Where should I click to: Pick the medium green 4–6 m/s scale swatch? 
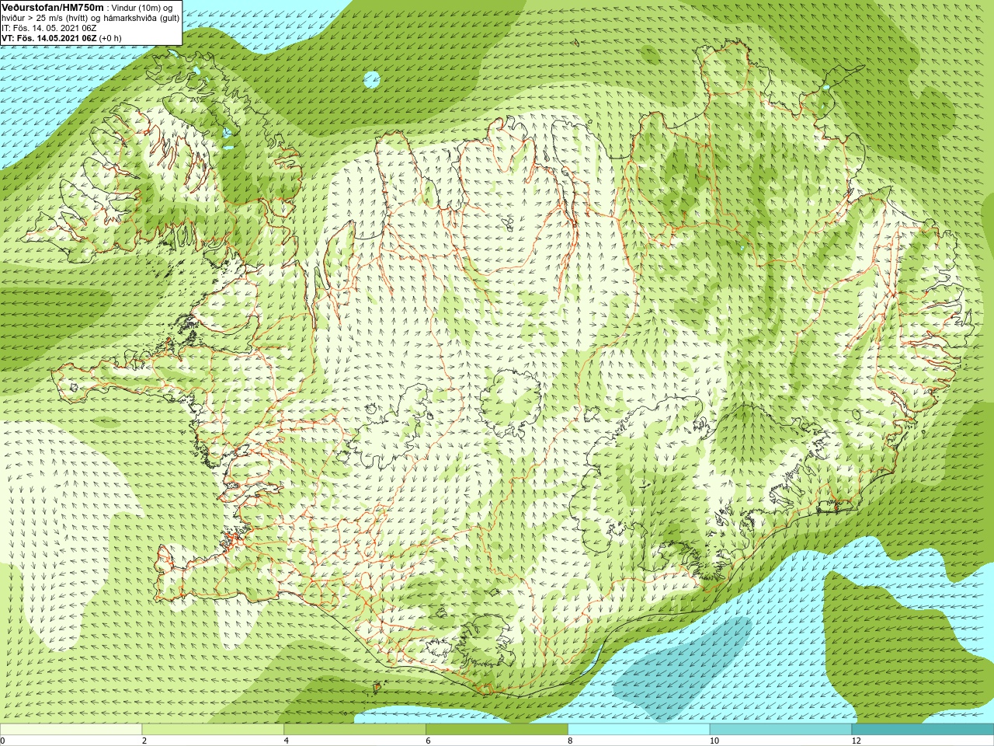pyautogui.click(x=355, y=730)
